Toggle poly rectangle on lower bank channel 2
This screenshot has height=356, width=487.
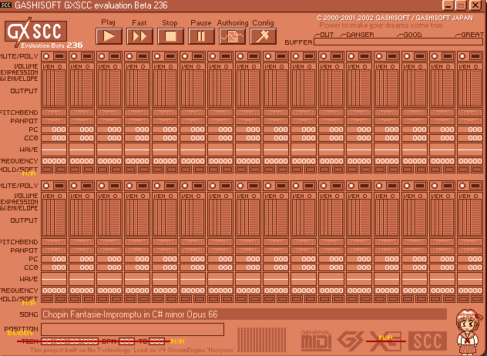pyautogui.click(x=87, y=186)
